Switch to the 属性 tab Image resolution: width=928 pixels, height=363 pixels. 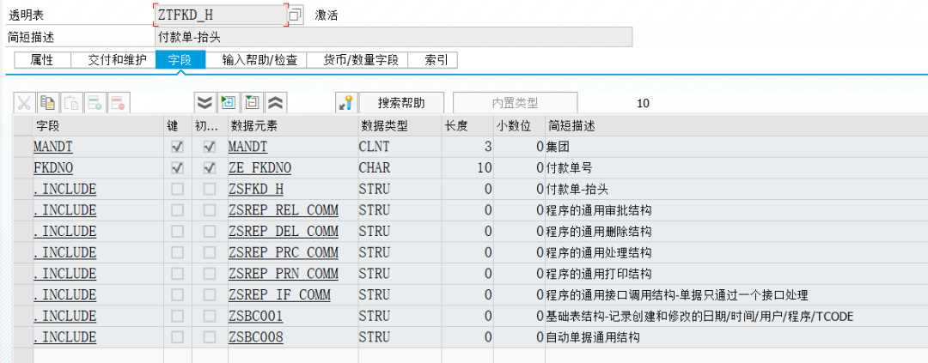tap(42, 60)
